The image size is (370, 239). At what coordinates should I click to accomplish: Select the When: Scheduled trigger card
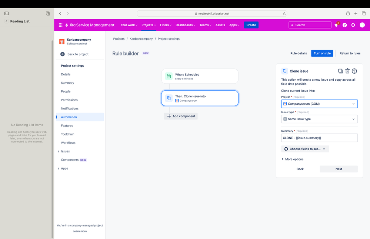click(200, 76)
